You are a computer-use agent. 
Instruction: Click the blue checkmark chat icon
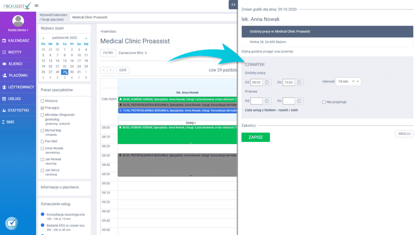coord(12,223)
